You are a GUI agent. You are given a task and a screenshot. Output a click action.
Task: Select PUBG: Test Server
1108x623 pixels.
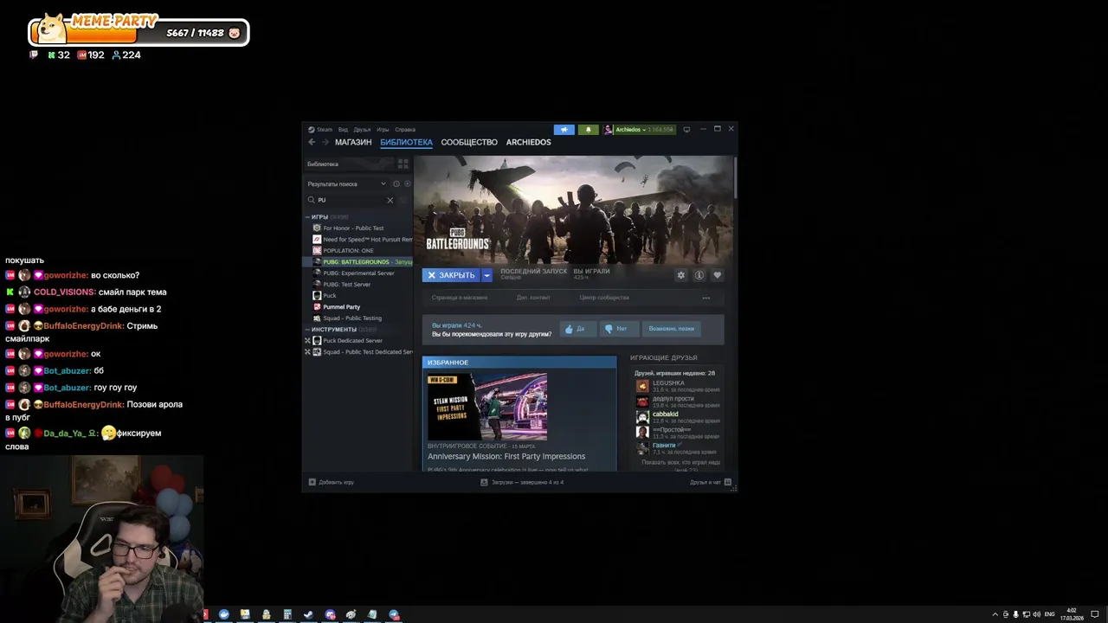(347, 285)
